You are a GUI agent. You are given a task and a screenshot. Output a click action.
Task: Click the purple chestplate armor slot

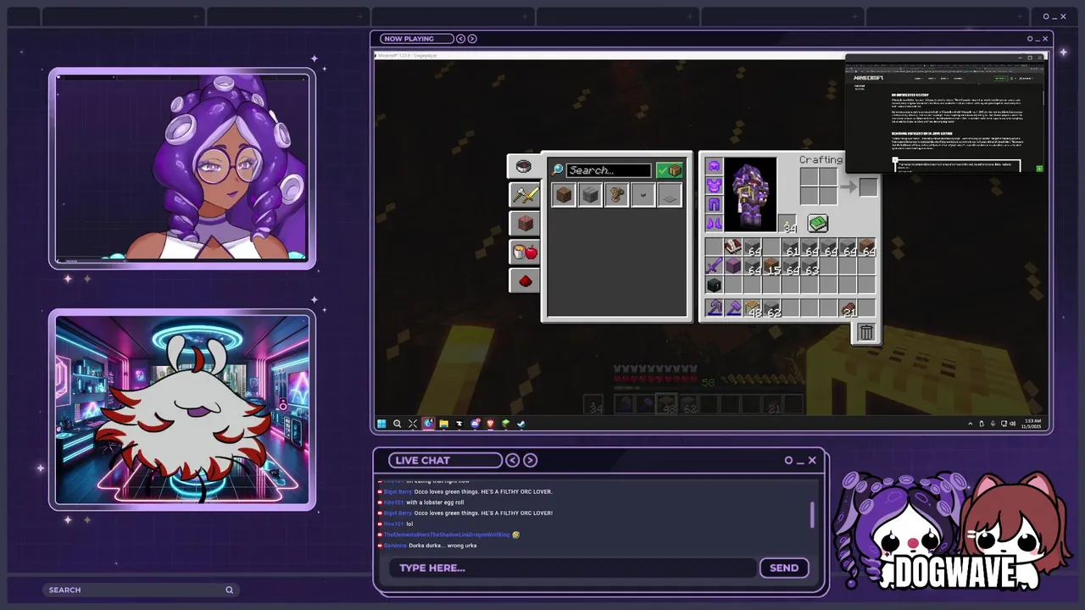click(714, 185)
